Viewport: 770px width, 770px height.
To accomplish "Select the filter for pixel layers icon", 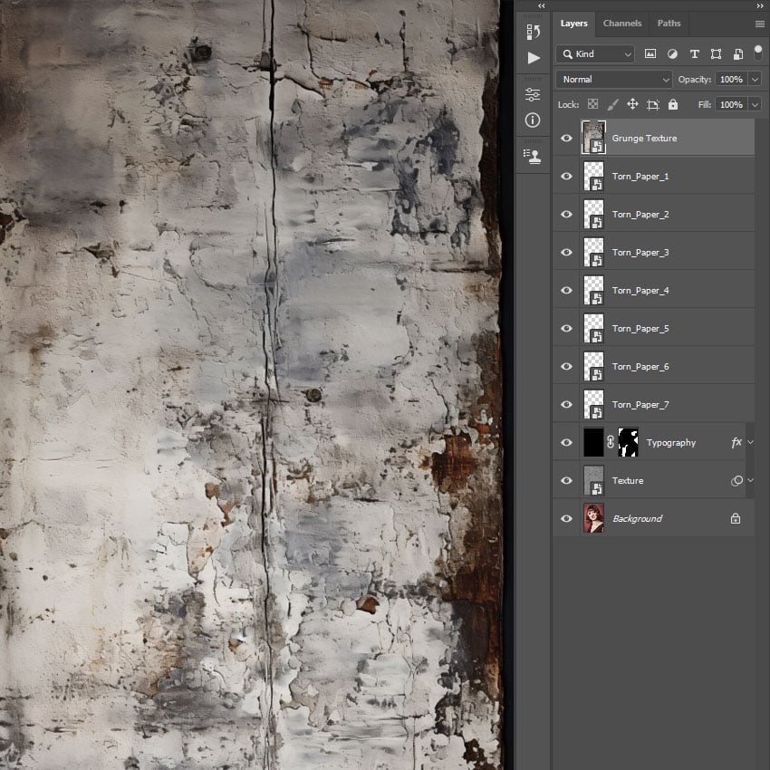I will click(650, 53).
